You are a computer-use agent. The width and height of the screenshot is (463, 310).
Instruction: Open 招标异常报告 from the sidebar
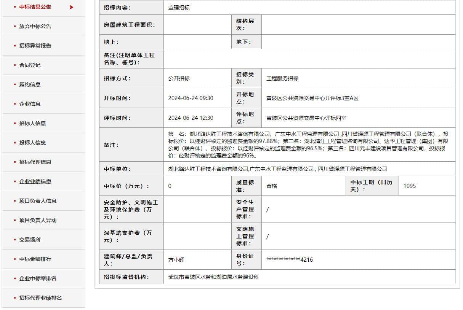[35, 46]
